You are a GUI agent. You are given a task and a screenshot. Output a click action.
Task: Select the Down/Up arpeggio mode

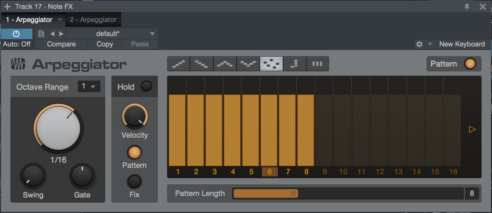pos(248,64)
